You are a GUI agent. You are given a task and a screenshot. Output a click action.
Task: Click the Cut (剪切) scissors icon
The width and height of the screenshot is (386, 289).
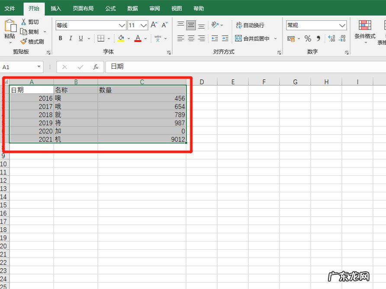tap(24, 22)
